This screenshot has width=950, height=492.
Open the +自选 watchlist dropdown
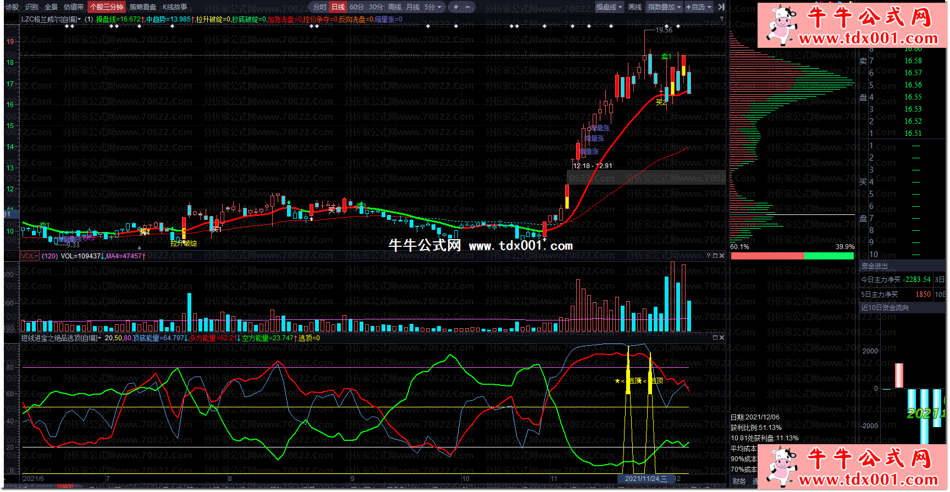[698, 7]
